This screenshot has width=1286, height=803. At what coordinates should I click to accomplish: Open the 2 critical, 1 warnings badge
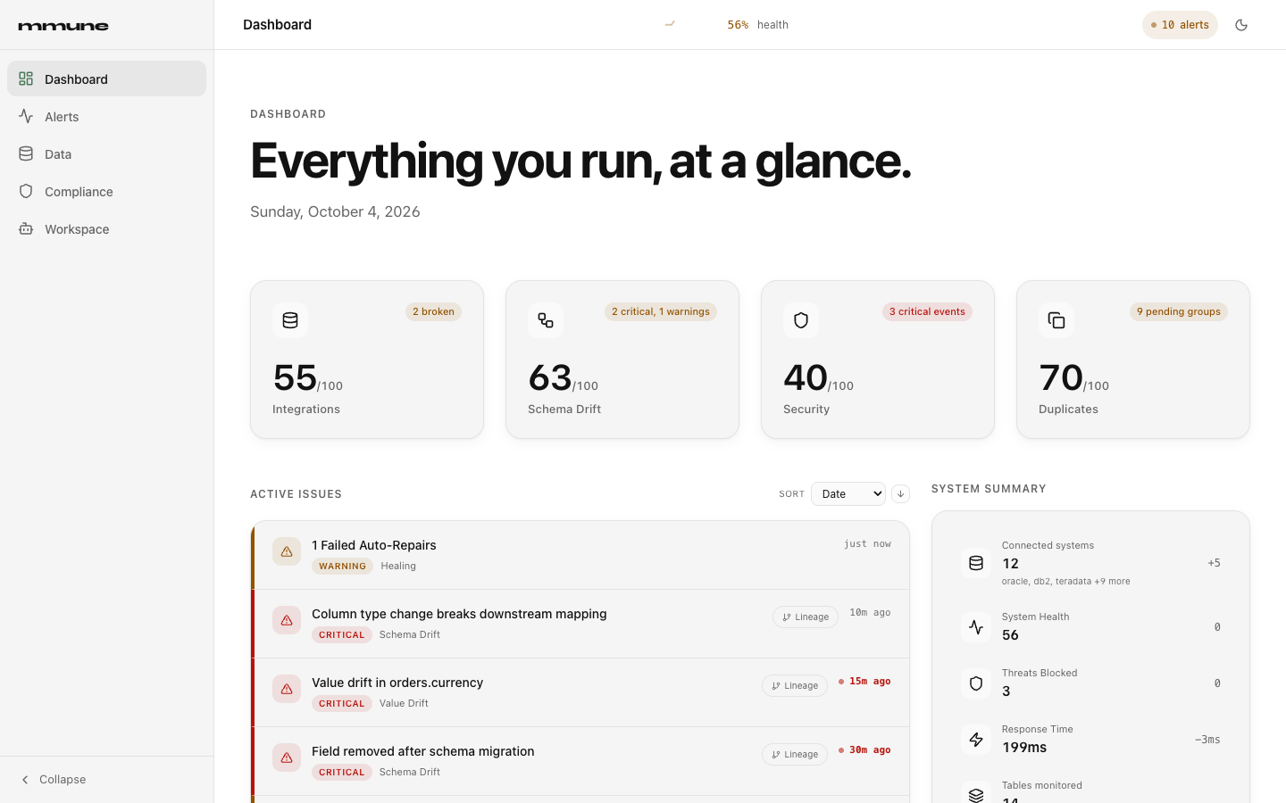pos(661,311)
